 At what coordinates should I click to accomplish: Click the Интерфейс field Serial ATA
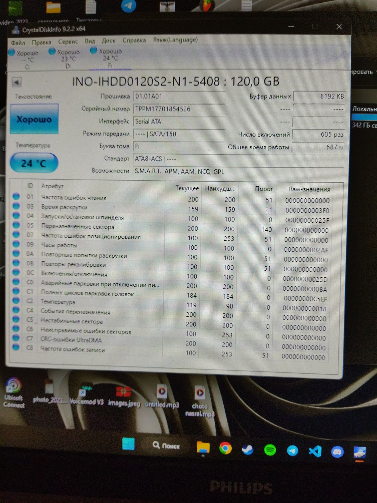[x=179, y=122]
